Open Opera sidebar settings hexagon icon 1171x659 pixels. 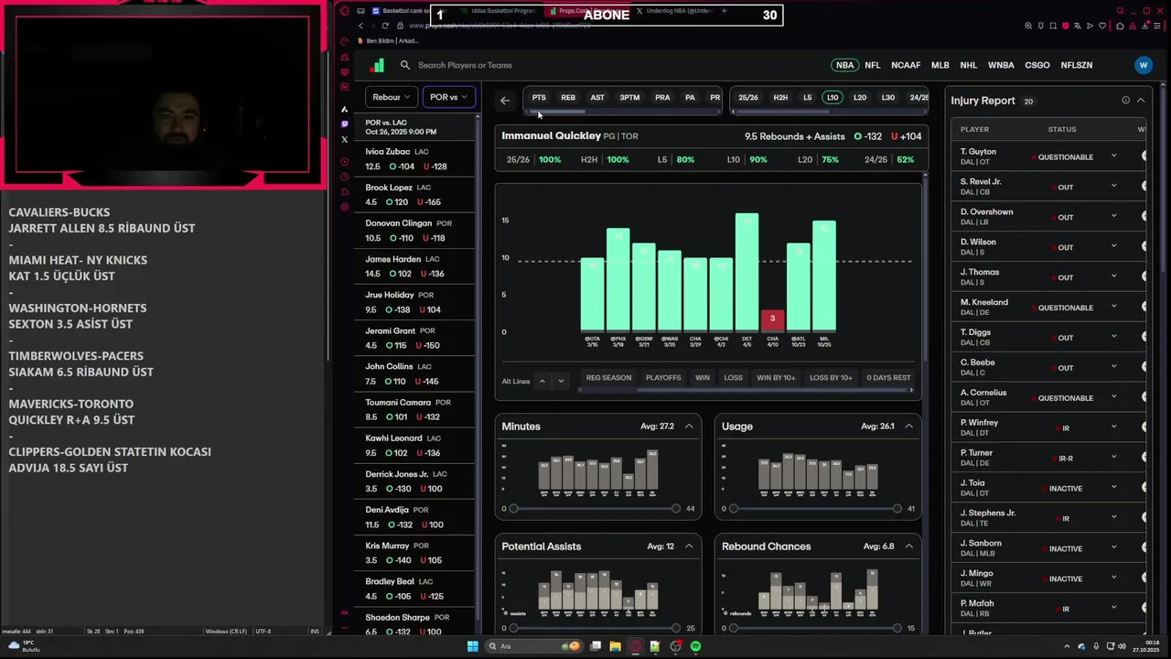pyautogui.click(x=345, y=208)
